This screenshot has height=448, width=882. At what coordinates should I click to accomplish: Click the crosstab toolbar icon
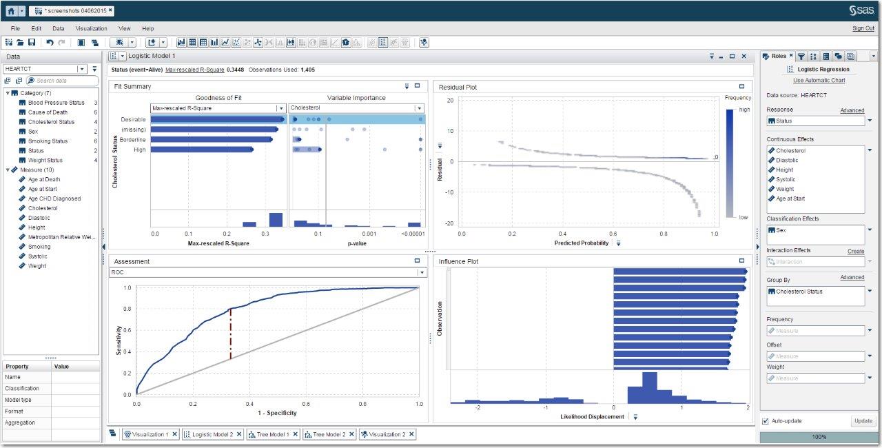pos(203,43)
